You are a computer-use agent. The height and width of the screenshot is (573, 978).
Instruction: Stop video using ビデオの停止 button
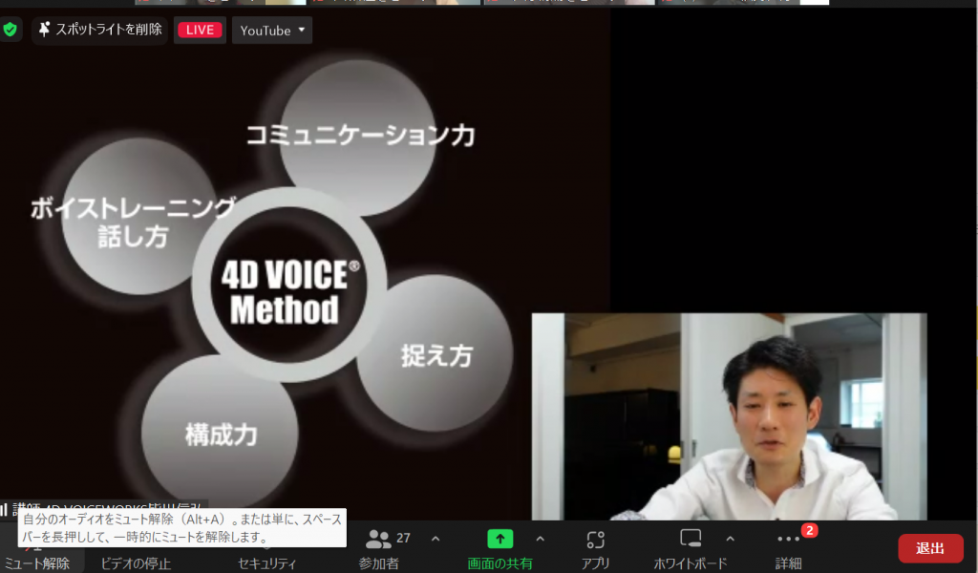136,562
